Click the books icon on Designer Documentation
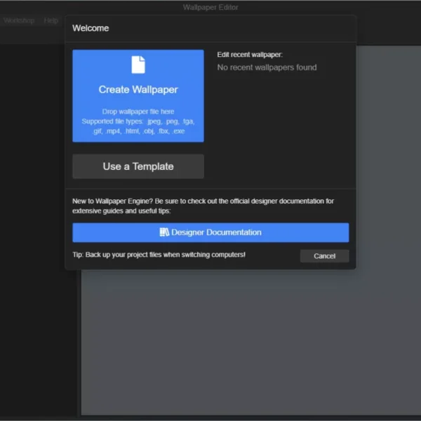This screenshot has height=421, width=421. pyautogui.click(x=164, y=232)
